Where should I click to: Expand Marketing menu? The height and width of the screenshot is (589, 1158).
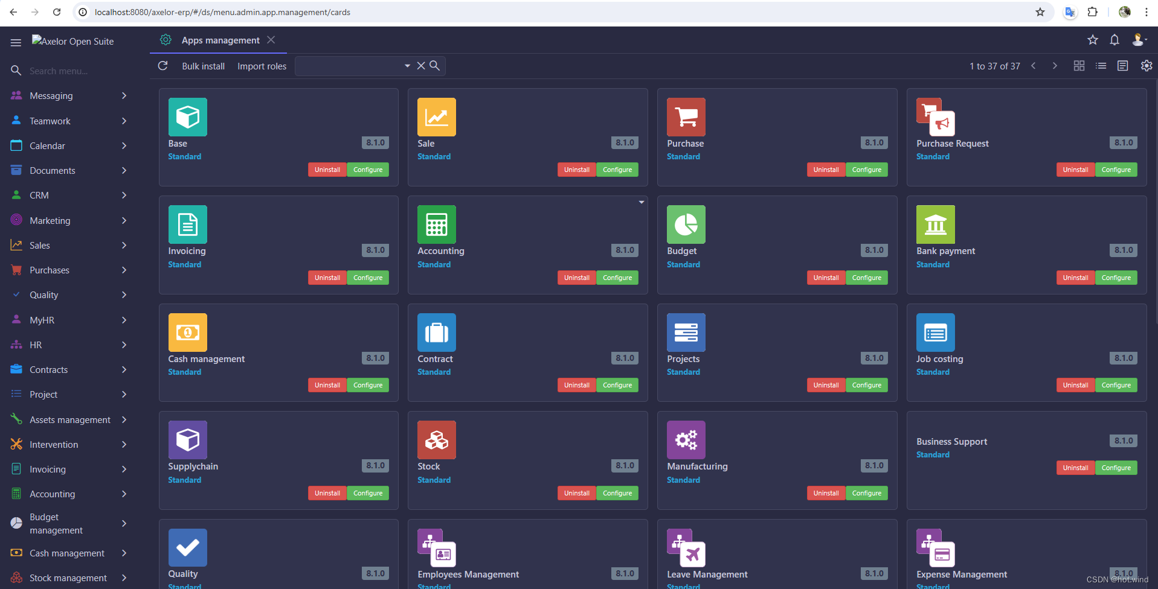click(124, 220)
